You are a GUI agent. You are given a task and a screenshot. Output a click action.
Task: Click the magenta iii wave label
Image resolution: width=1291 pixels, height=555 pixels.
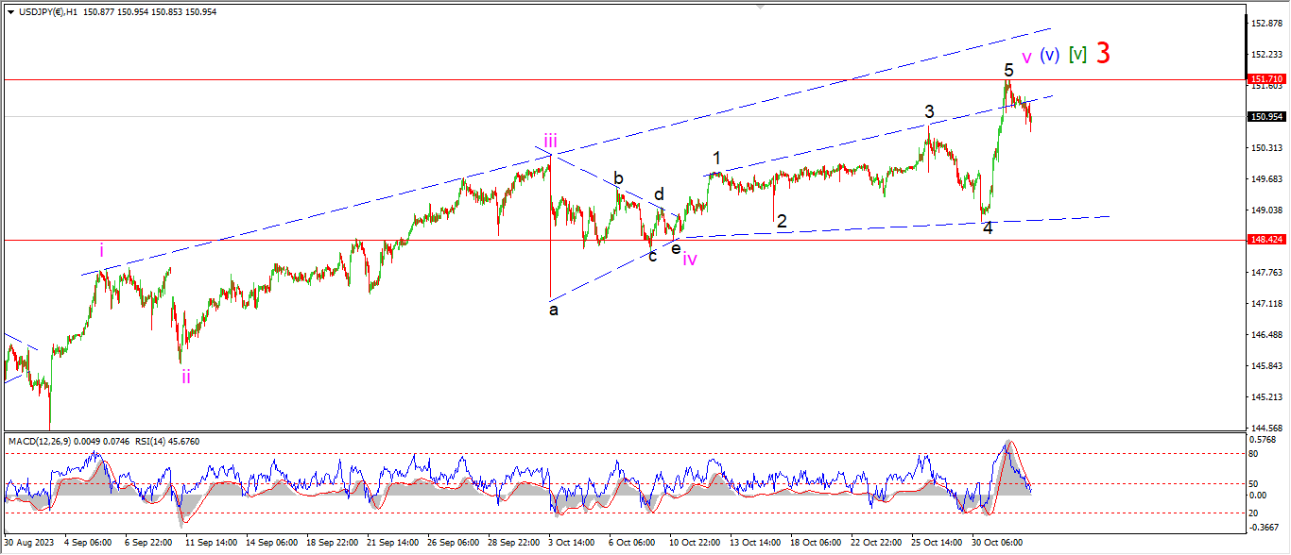point(550,143)
